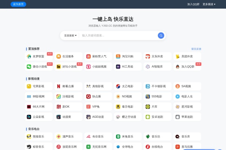Click the SA视频 orange icon
226x150 pixels.
(x=177, y=86)
